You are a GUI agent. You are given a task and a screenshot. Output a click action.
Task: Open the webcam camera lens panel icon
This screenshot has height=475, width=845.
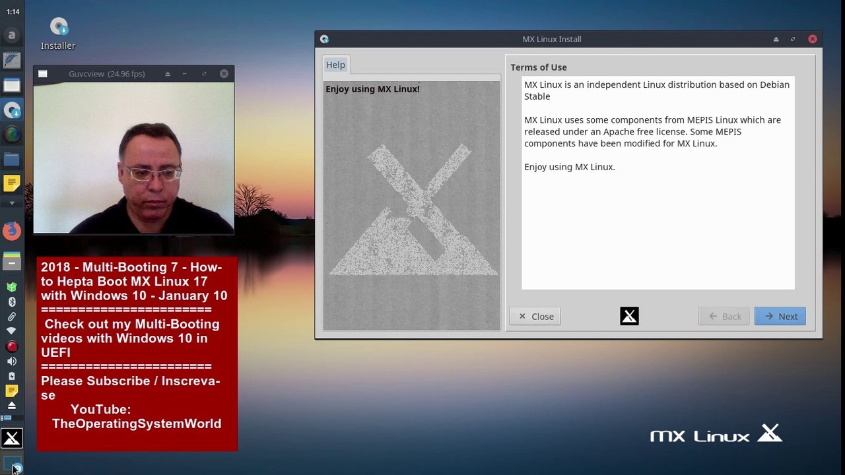pos(12,135)
